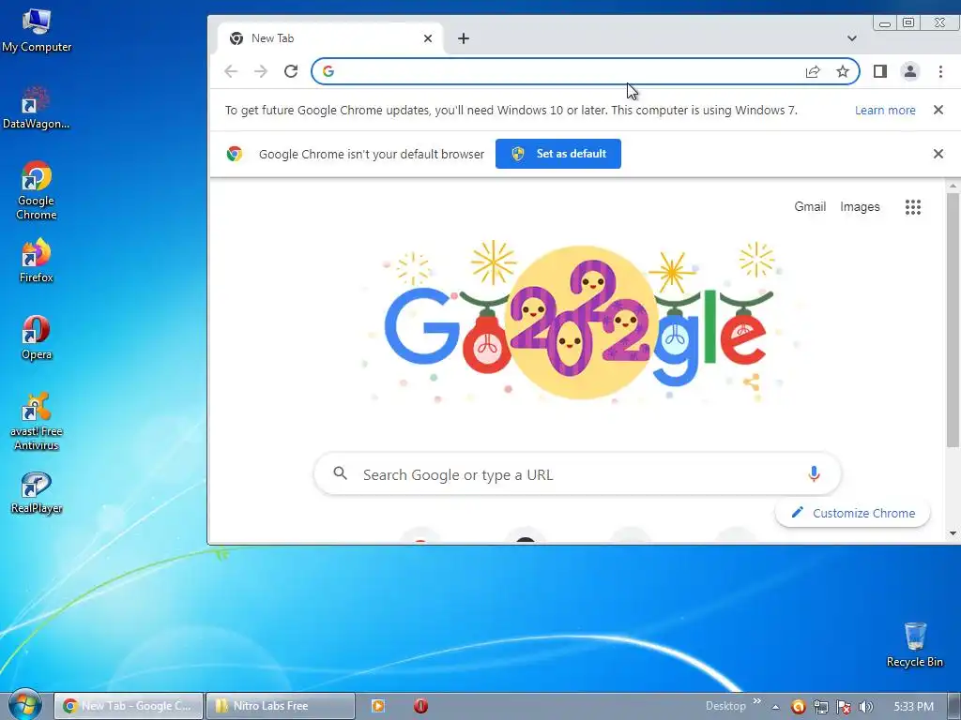Image resolution: width=961 pixels, height=720 pixels.
Task: Open Google Images link
Action: point(860,207)
